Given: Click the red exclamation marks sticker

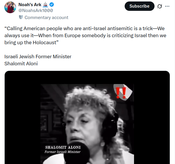Looking at the screenshot, I should coord(121,93).
